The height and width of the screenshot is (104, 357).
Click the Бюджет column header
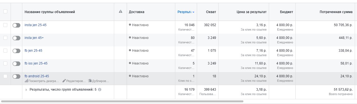286,12
